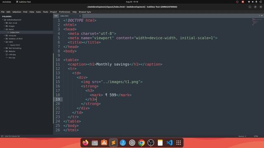Open the Goto menu
Image resolution: width=264 pixels, height=148 pixels.
pos(38,12)
